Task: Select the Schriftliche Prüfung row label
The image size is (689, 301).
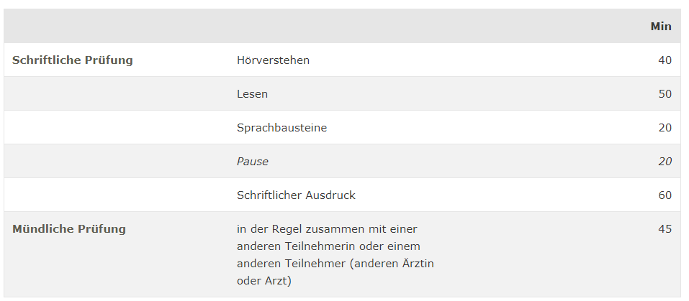Action: tap(73, 60)
